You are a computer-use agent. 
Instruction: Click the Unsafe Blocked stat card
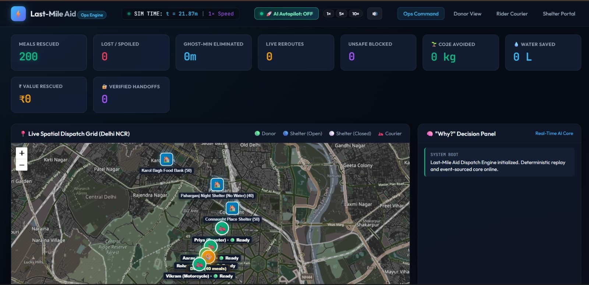tap(378, 52)
